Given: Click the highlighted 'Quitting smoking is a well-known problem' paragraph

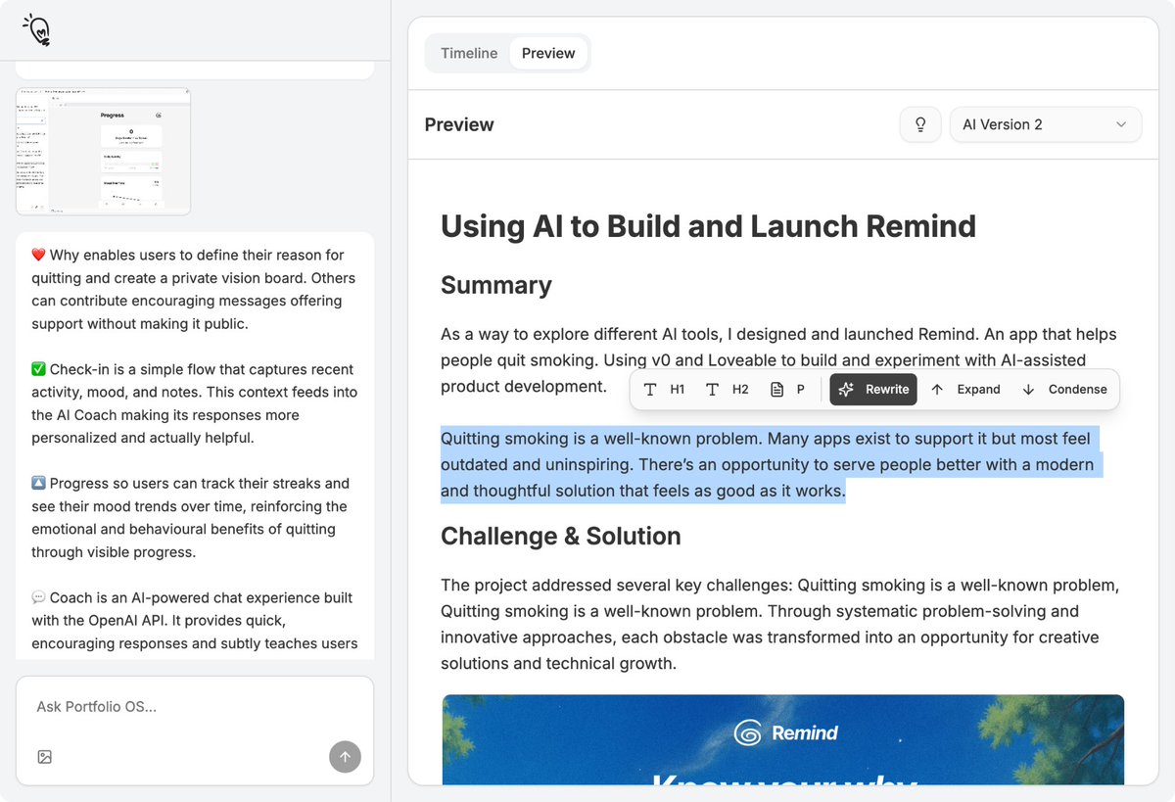Looking at the screenshot, I should point(772,464).
